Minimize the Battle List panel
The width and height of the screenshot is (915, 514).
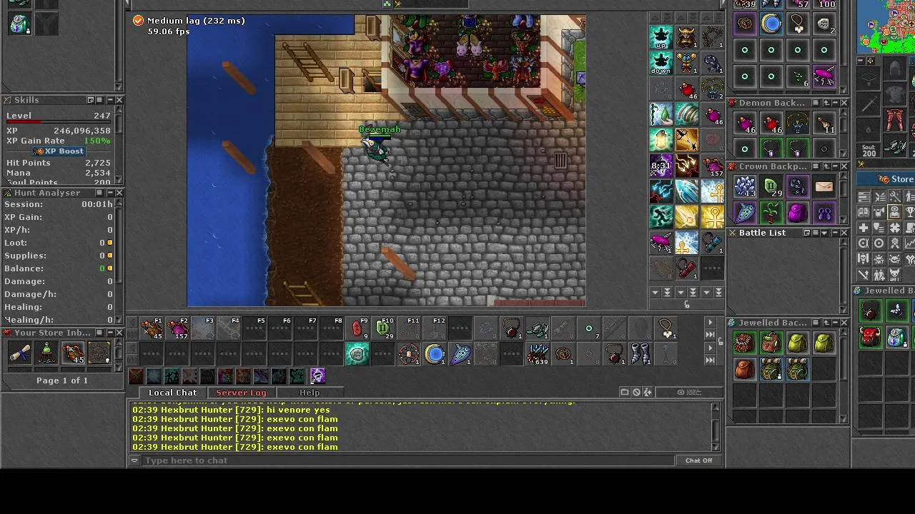click(x=834, y=233)
